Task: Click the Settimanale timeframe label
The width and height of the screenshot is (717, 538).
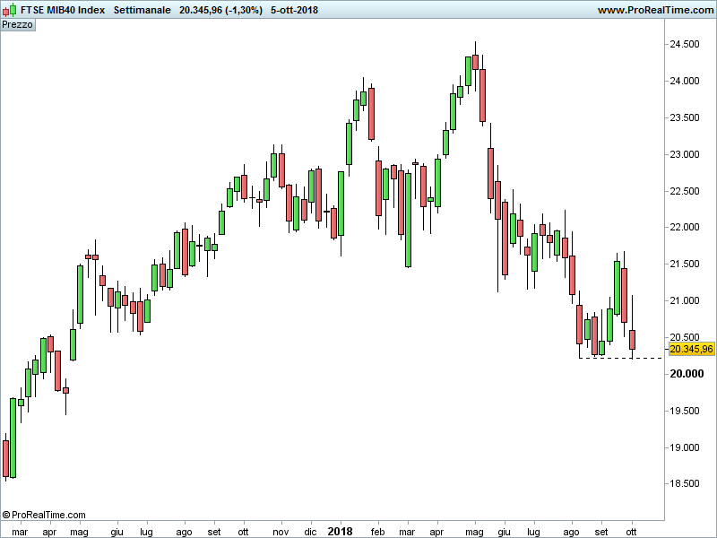Action: [x=143, y=10]
